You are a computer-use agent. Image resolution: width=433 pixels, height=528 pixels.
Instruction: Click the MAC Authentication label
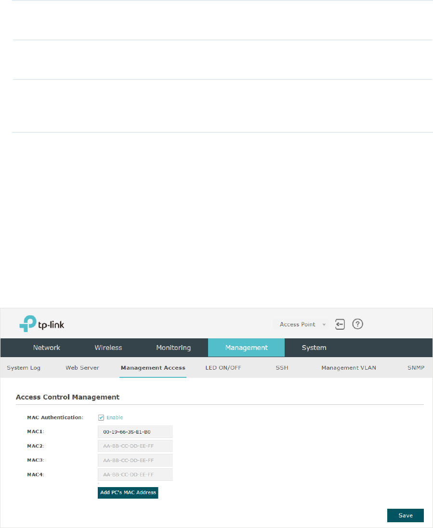(55, 418)
